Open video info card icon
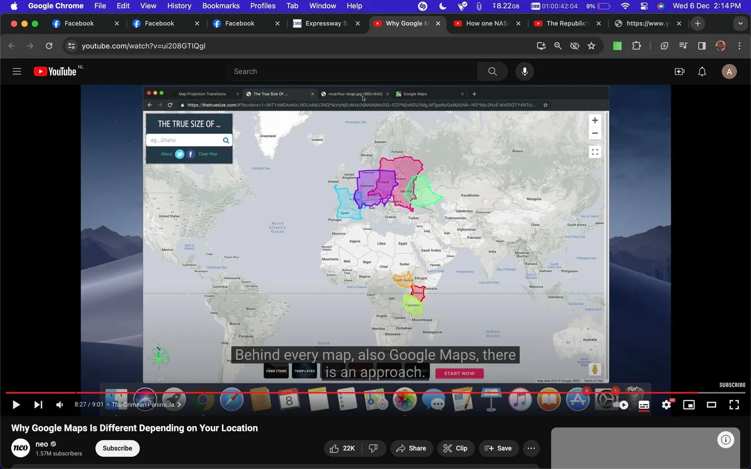751x469 pixels. [726, 440]
